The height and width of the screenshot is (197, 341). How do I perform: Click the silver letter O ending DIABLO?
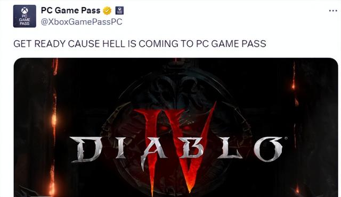tap(269, 149)
